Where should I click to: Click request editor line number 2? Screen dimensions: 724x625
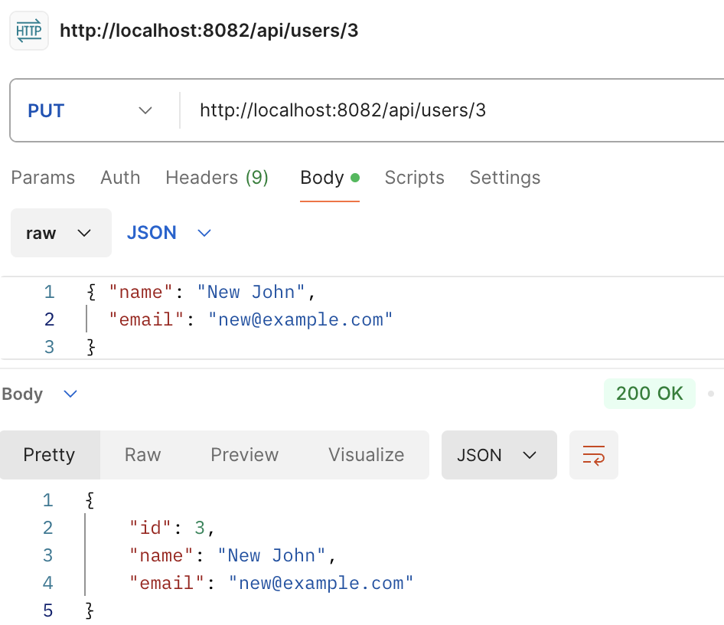(50, 319)
